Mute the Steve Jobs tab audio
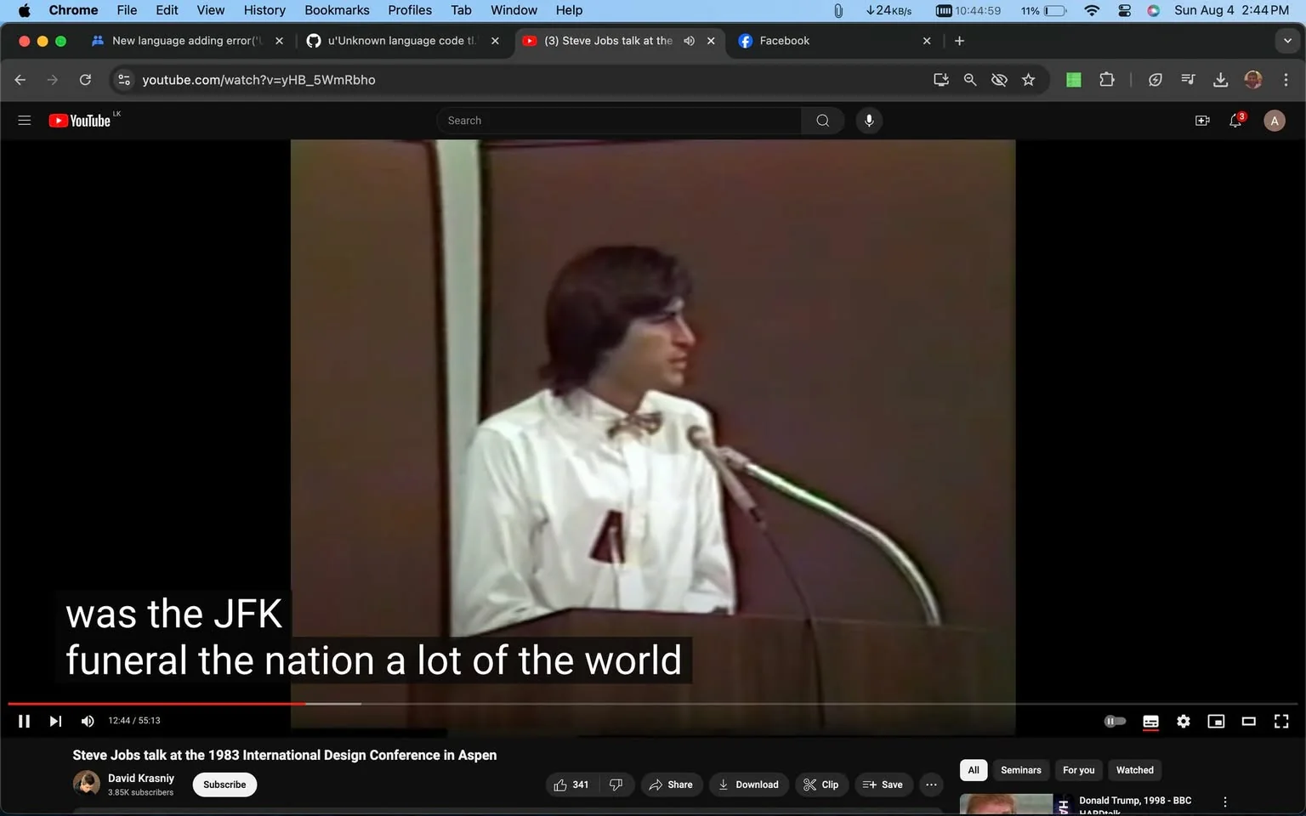Screen dimensions: 1306x816 [x=690, y=41]
